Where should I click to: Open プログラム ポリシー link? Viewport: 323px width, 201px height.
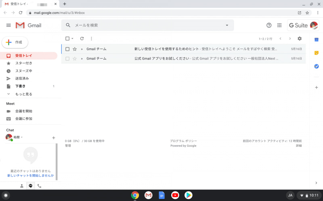point(183,141)
